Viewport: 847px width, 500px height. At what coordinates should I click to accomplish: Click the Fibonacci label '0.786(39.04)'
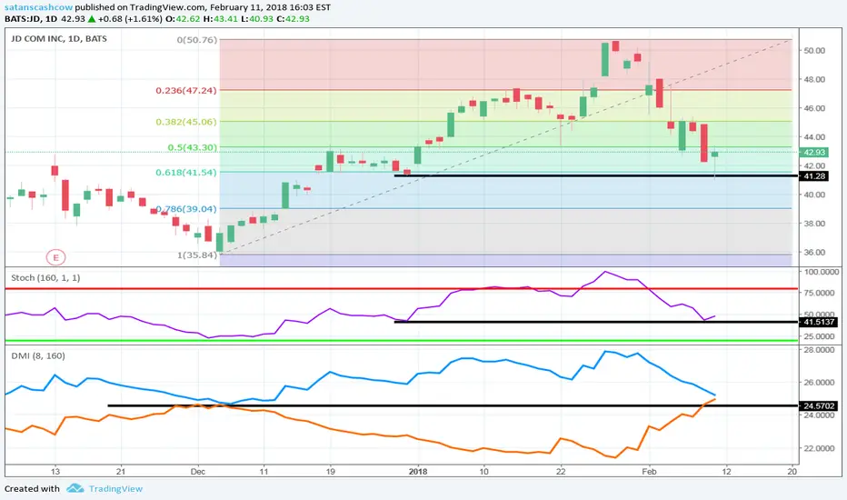[185, 209]
